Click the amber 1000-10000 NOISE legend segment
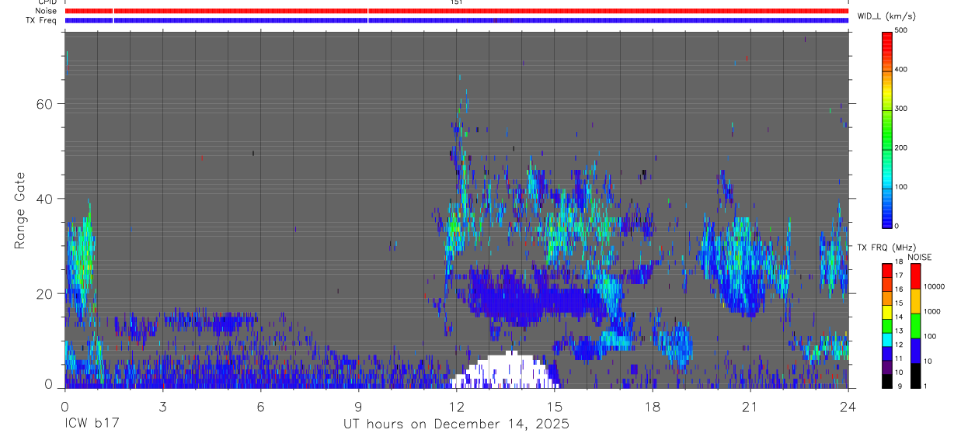Screen dimensions: 954x440 pos(915,301)
